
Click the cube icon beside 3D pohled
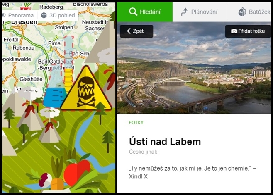[x=44, y=15]
